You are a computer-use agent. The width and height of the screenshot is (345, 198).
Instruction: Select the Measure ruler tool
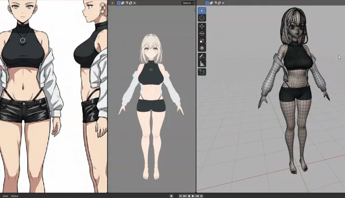(202, 63)
